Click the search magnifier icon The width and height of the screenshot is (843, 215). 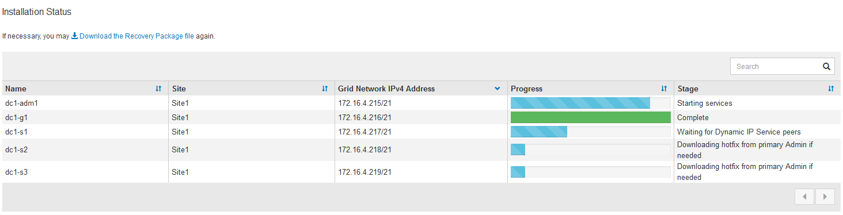[826, 67]
